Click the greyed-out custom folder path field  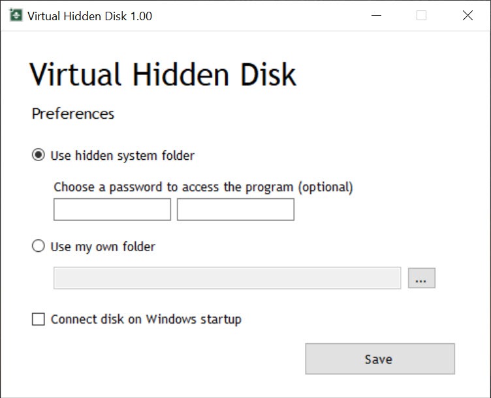point(227,278)
